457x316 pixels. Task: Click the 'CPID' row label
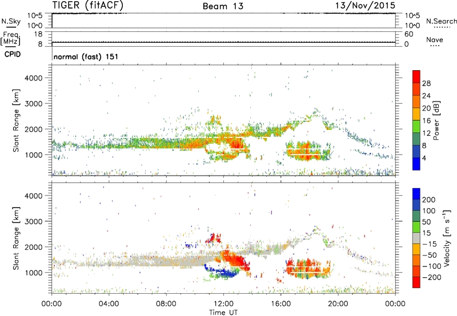(13, 54)
